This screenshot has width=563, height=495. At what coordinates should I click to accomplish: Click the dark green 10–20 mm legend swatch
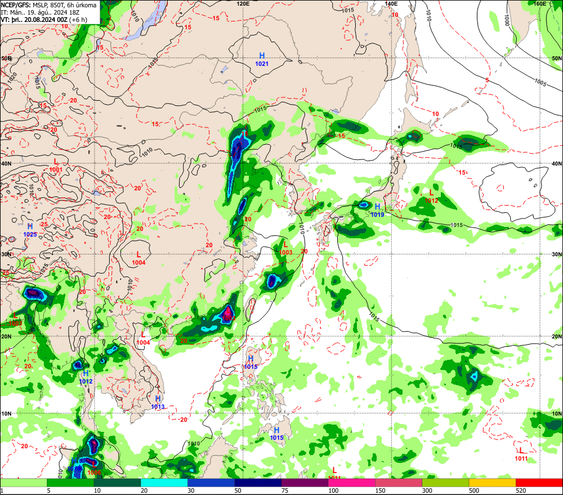(118, 483)
